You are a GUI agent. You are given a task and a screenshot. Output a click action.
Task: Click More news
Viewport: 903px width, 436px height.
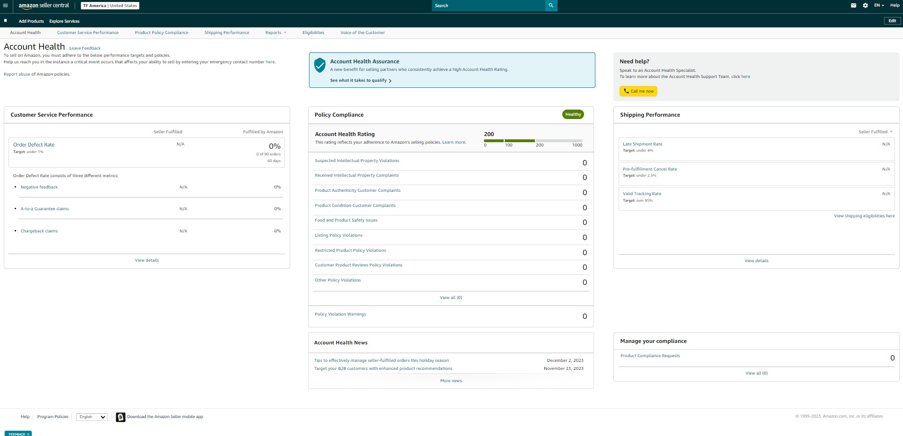[x=451, y=381]
